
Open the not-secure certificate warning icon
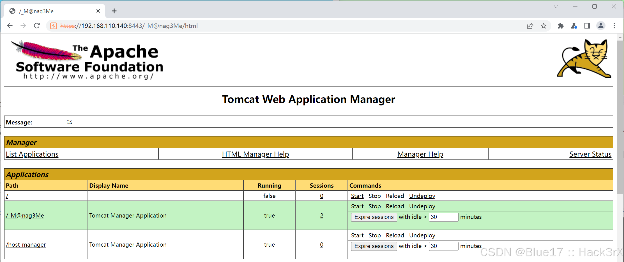pos(54,26)
